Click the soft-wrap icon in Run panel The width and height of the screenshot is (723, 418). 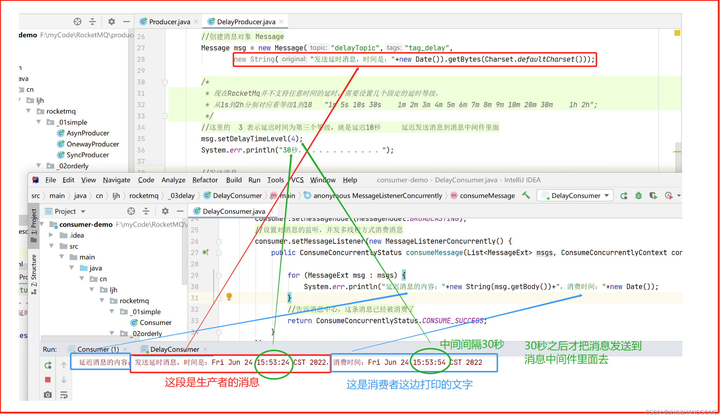point(64,394)
